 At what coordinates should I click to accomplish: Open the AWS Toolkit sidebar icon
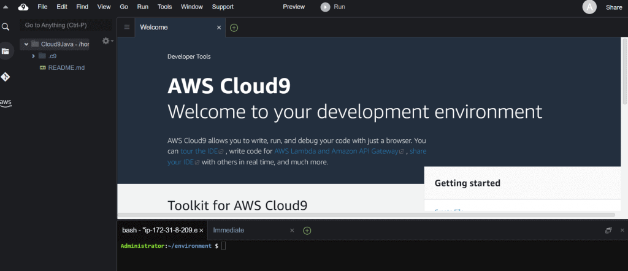coord(6,102)
